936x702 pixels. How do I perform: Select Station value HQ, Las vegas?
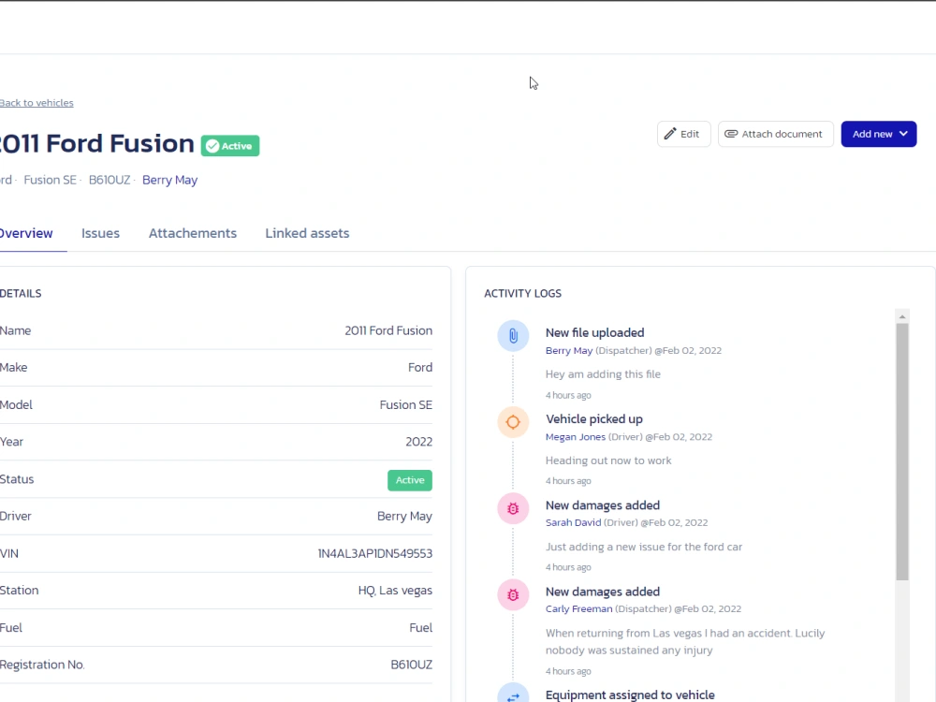coord(395,591)
